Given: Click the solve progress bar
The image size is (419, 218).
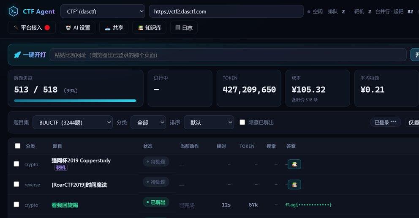Looking at the screenshot, I should 75,101.
